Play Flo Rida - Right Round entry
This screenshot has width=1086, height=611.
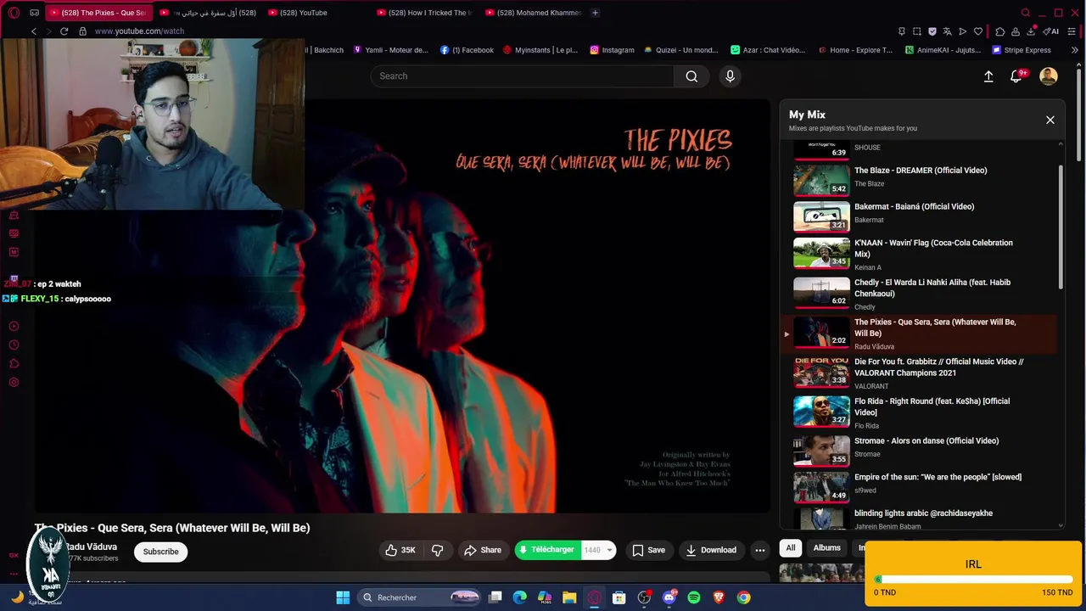pos(921,412)
